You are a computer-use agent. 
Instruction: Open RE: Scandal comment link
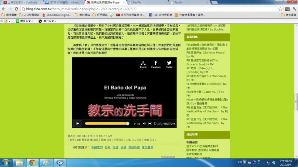[200, 70]
